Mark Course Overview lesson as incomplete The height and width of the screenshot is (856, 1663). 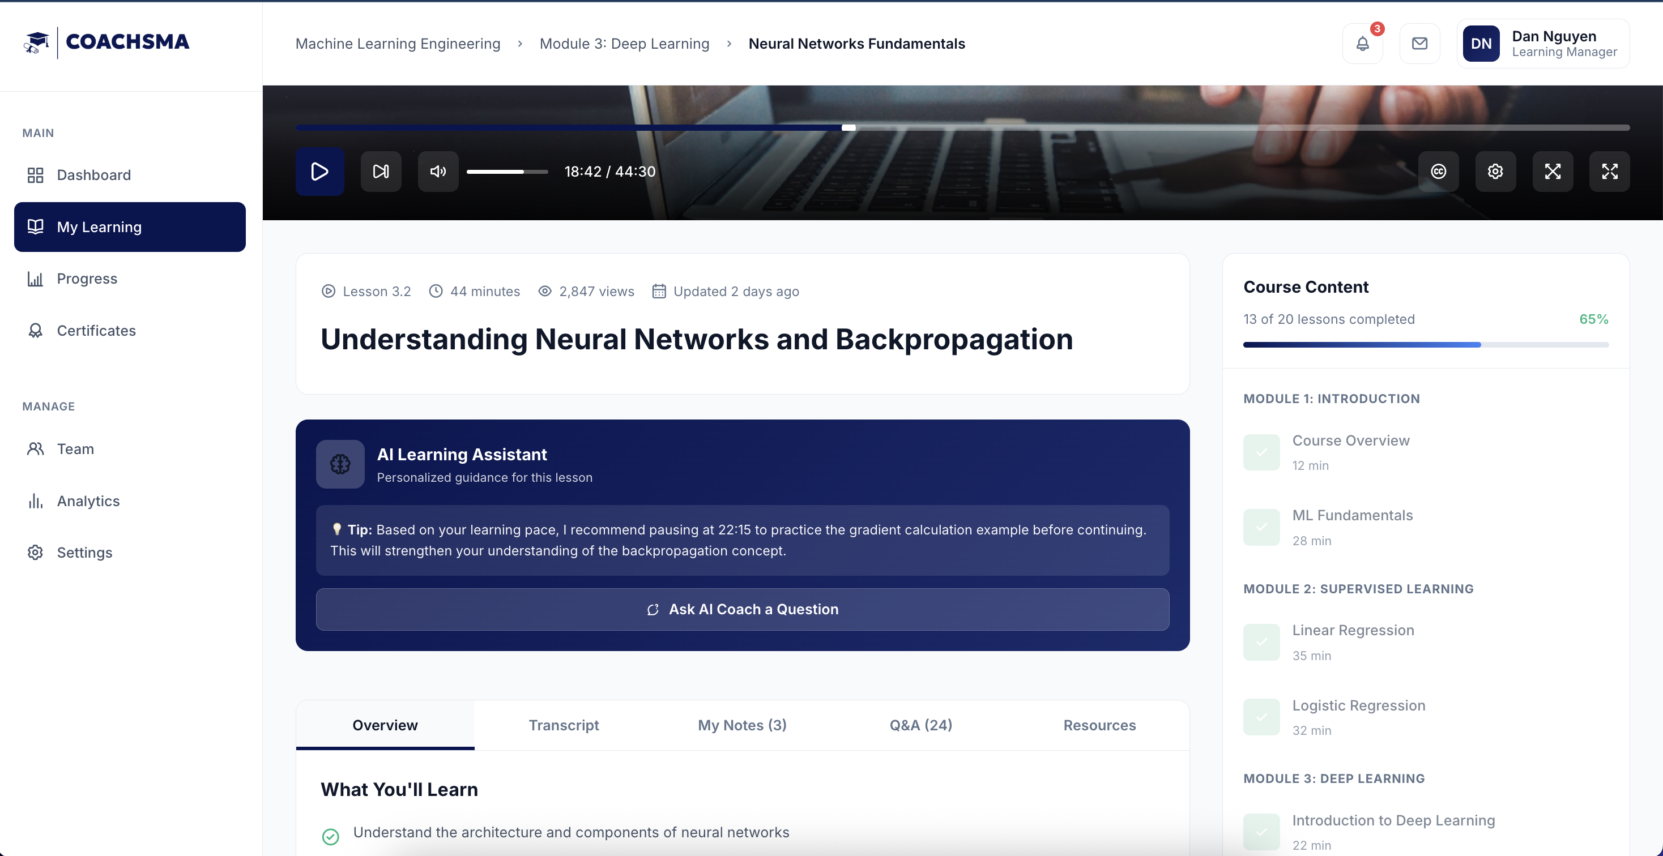click(1261, 452)
